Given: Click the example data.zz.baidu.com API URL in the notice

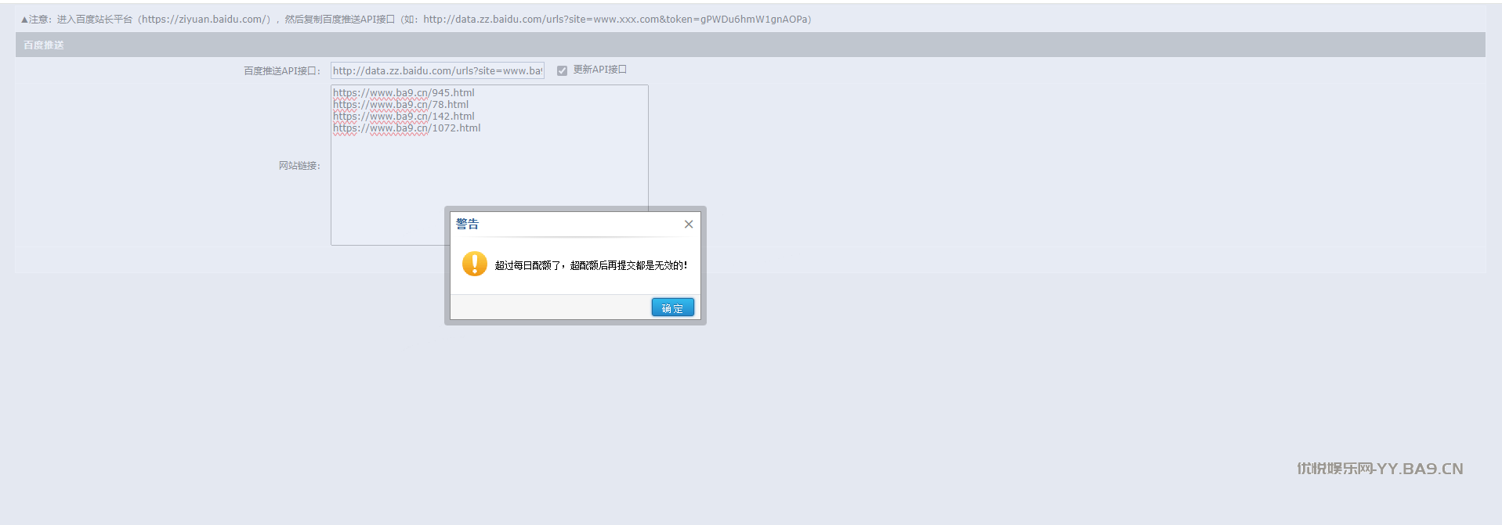Looking at the screenshot, I should 616,20.
